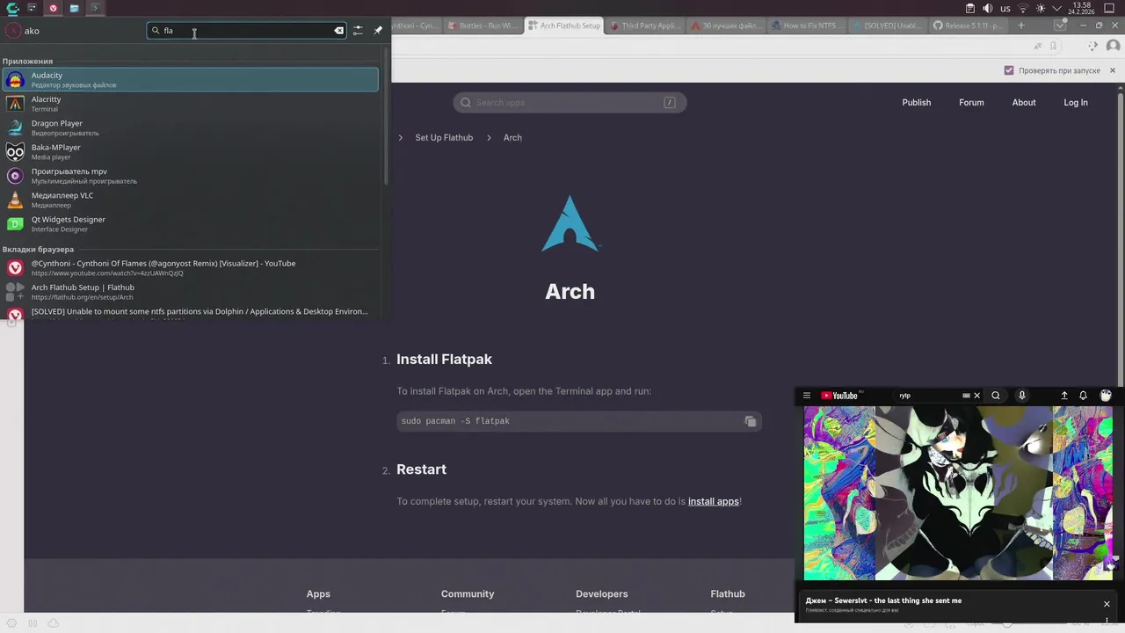Dismiss the 'Проверять при запуске' notification bar
Viewport: 1125px width, 633px height.
[x=1113, y=70]
